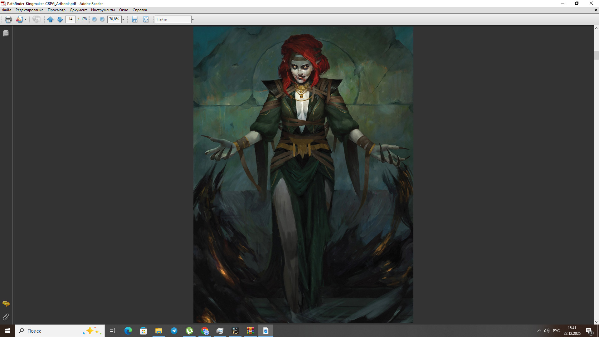The height and width of the screenshot is (337, 599).
Task: Click the zoom out minus icon
Action: click(94, 19)
